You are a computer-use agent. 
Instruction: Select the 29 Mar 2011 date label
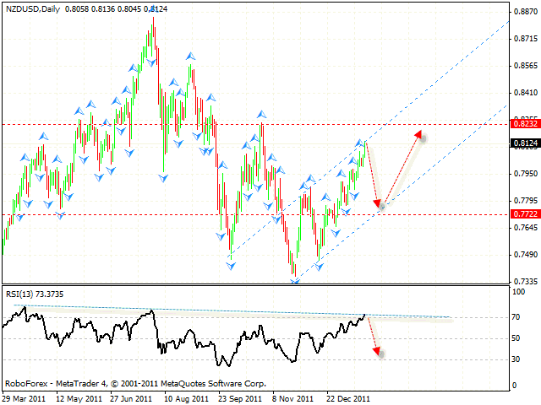26,397
